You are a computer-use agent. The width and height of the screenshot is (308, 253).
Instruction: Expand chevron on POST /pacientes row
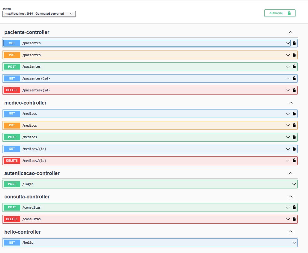(x=288, y=66)
